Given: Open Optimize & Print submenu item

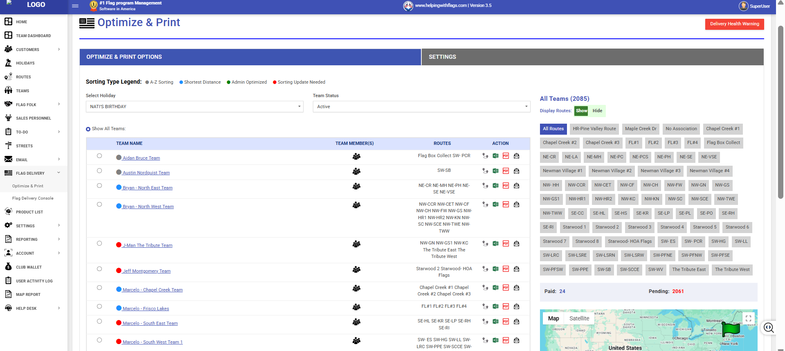Looking at the screenshot, I should click(28, 186).
